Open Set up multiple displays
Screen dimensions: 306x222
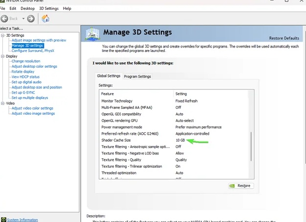click(x=30, y=98)
